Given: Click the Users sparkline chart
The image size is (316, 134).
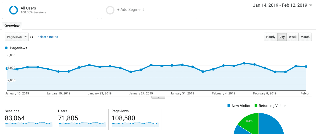Looking at the screenshot, I should [x=82, y=125].
